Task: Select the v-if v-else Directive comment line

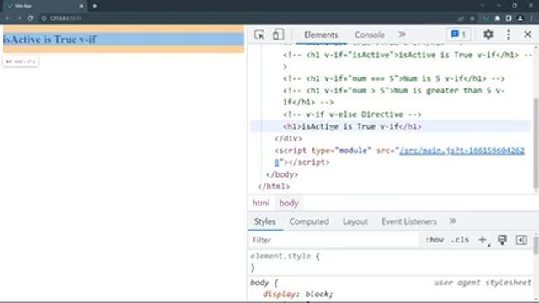Action: (x=352, y=114)
